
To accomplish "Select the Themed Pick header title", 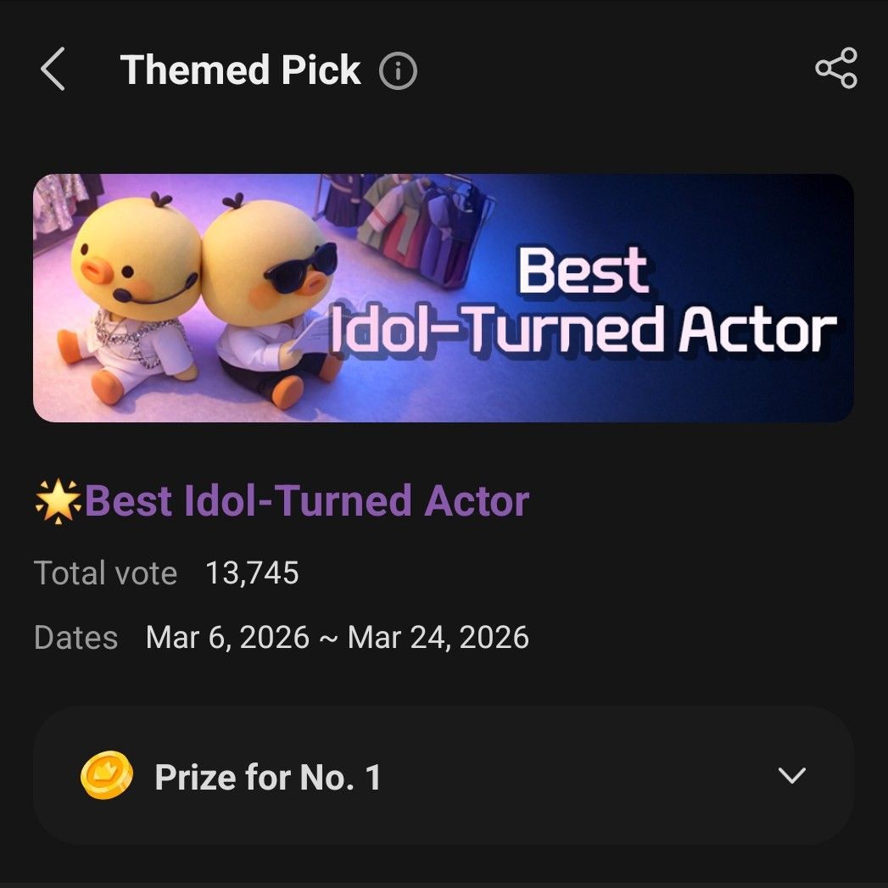I will [x=241, y=70].
